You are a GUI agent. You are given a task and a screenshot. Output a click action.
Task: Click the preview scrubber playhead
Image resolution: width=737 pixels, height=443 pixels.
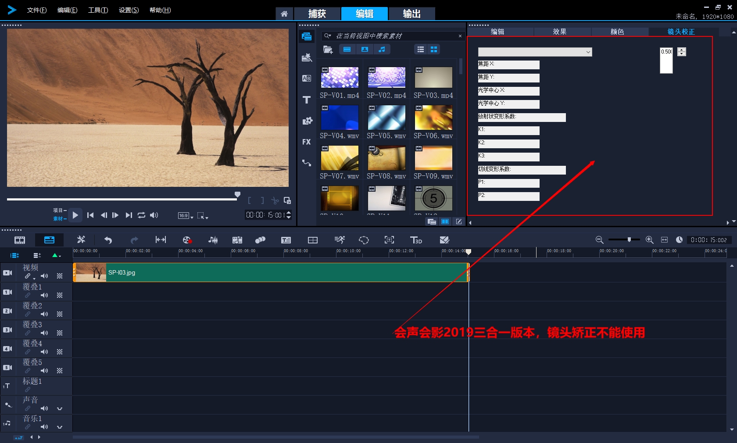[237, 194]
